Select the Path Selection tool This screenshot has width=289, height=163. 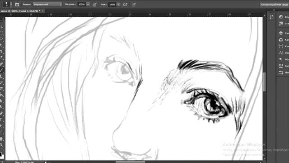coord(2,126)
